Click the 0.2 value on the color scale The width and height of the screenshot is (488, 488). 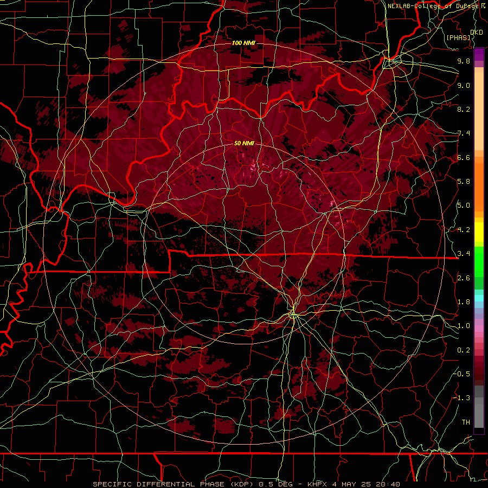464,350
